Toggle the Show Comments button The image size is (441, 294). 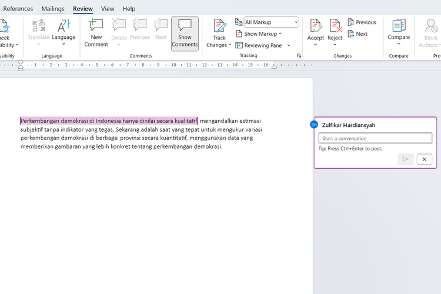point(185,34)
